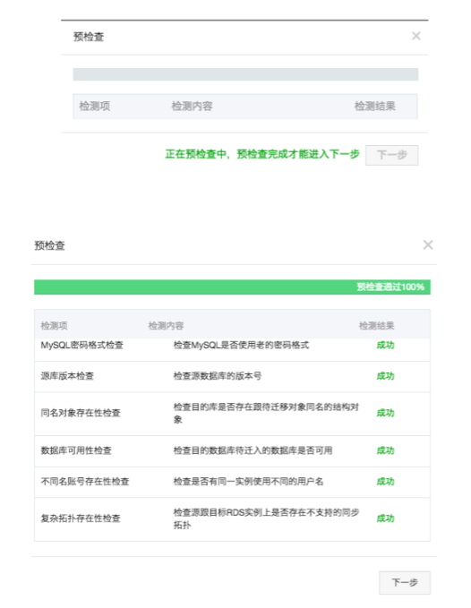Screen dimensions: 471x608
Task: Click 检测内容 header in upper dialog
Action: click(x=192, y=106)
